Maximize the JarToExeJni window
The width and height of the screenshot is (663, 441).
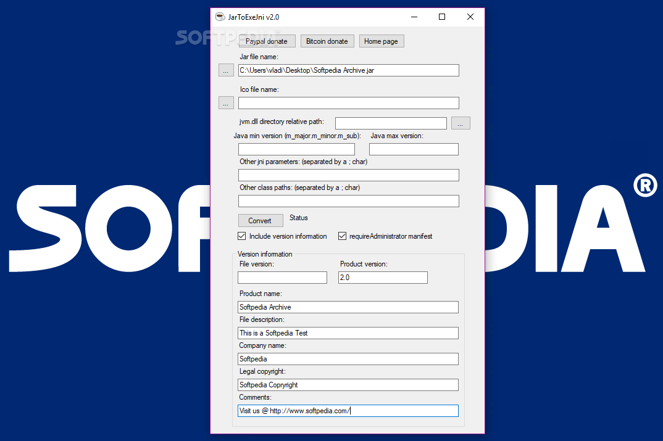coord(442,17)
